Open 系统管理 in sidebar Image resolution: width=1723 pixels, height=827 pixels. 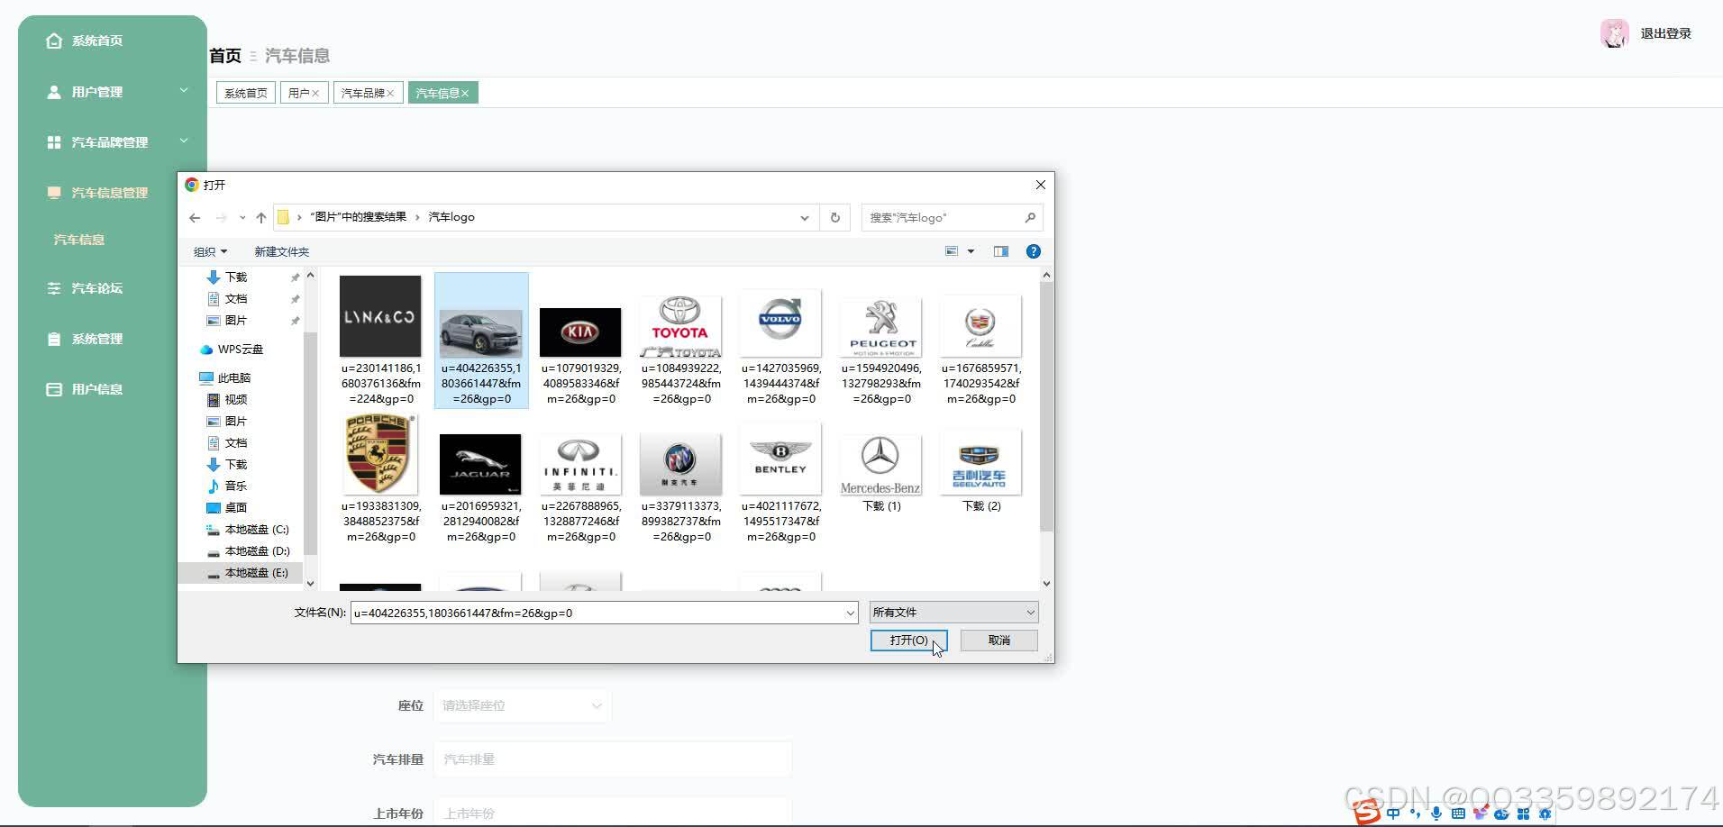tap(96, 339)
